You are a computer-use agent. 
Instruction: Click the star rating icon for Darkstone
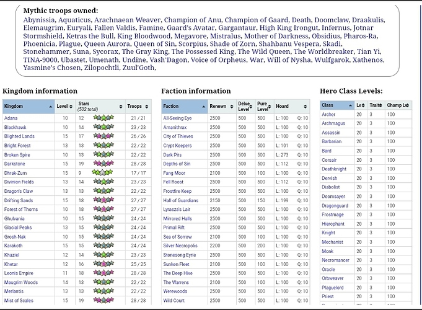(x=103, y=163)
